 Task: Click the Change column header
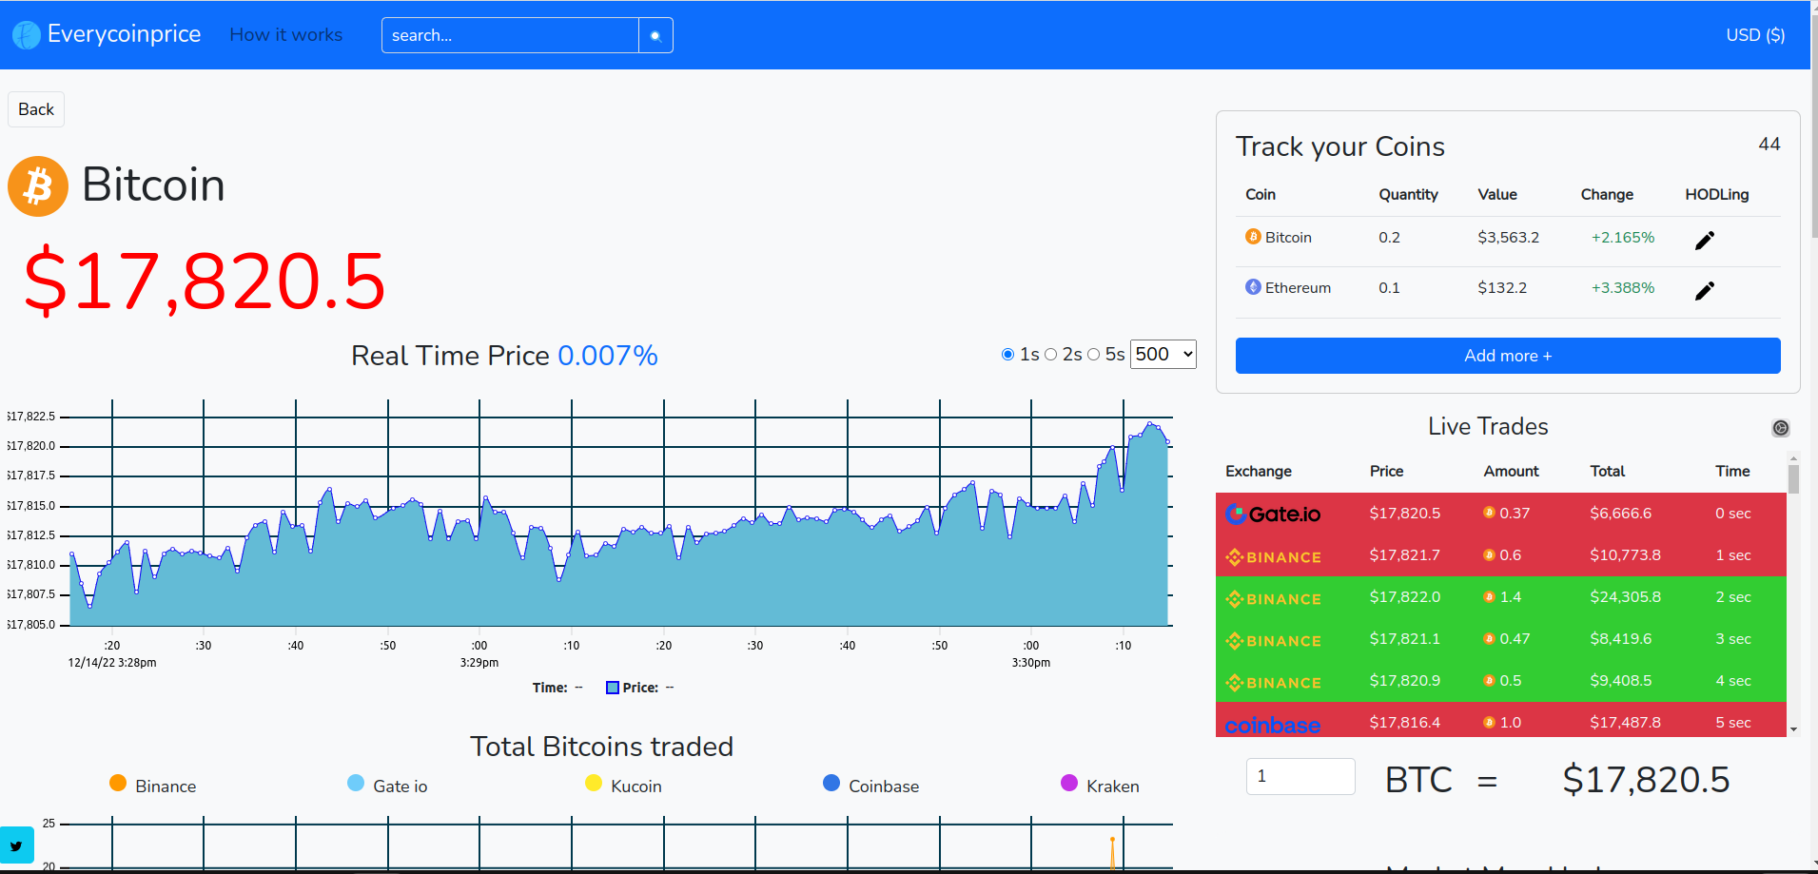(x=1607, y=194)
